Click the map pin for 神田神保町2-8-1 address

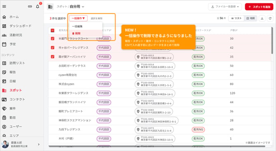click(138, 121)
